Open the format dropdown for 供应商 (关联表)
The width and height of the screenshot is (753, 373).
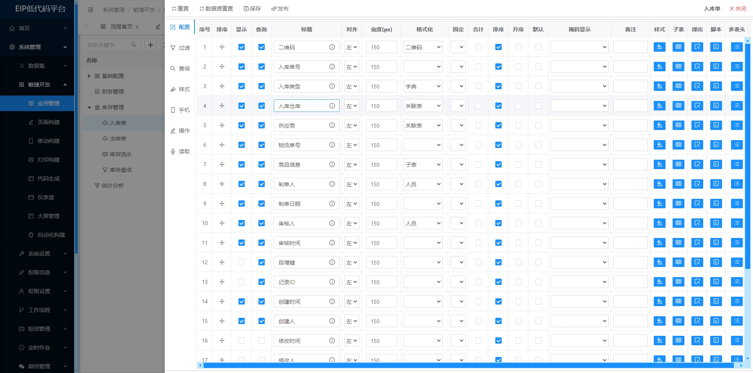click(x=423, y=125)
